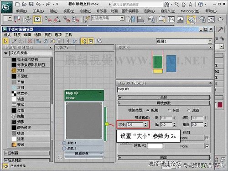Open the MAXScript(M) menu
This screenshot has width=228, height=171.
tap(190, 11)
